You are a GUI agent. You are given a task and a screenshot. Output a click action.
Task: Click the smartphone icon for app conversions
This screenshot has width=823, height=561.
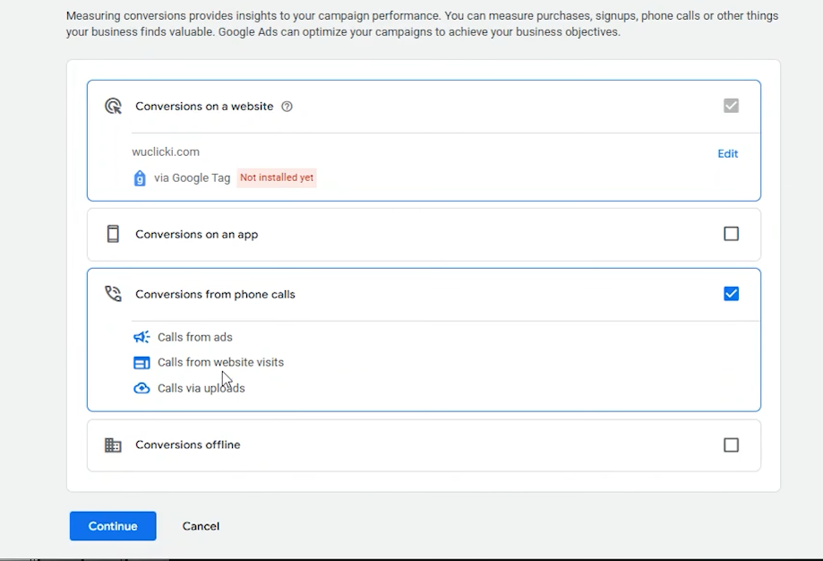coord(113,234)
